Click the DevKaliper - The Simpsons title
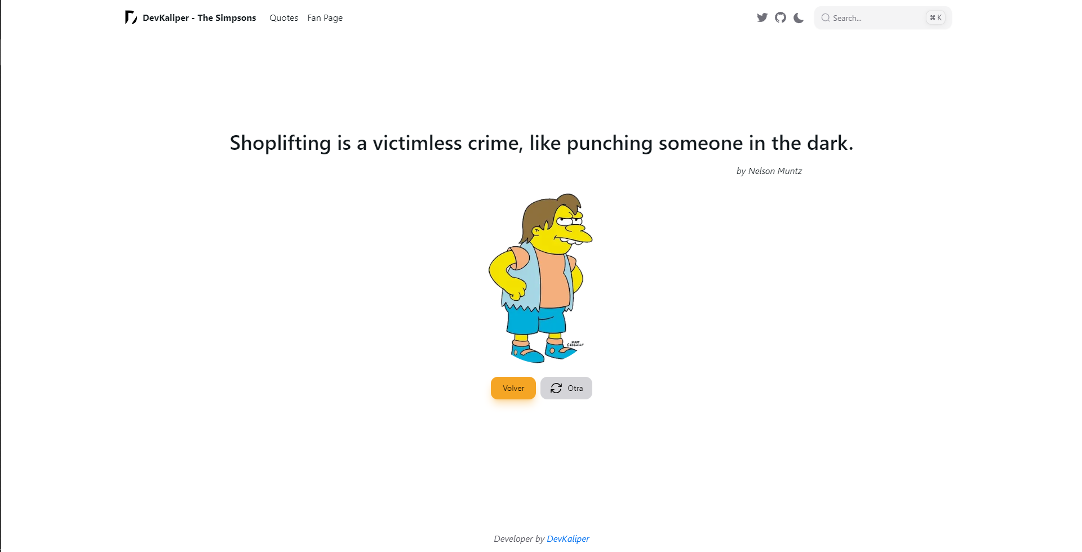Viewport: 1082px width, 552px height. click(199, 17)
